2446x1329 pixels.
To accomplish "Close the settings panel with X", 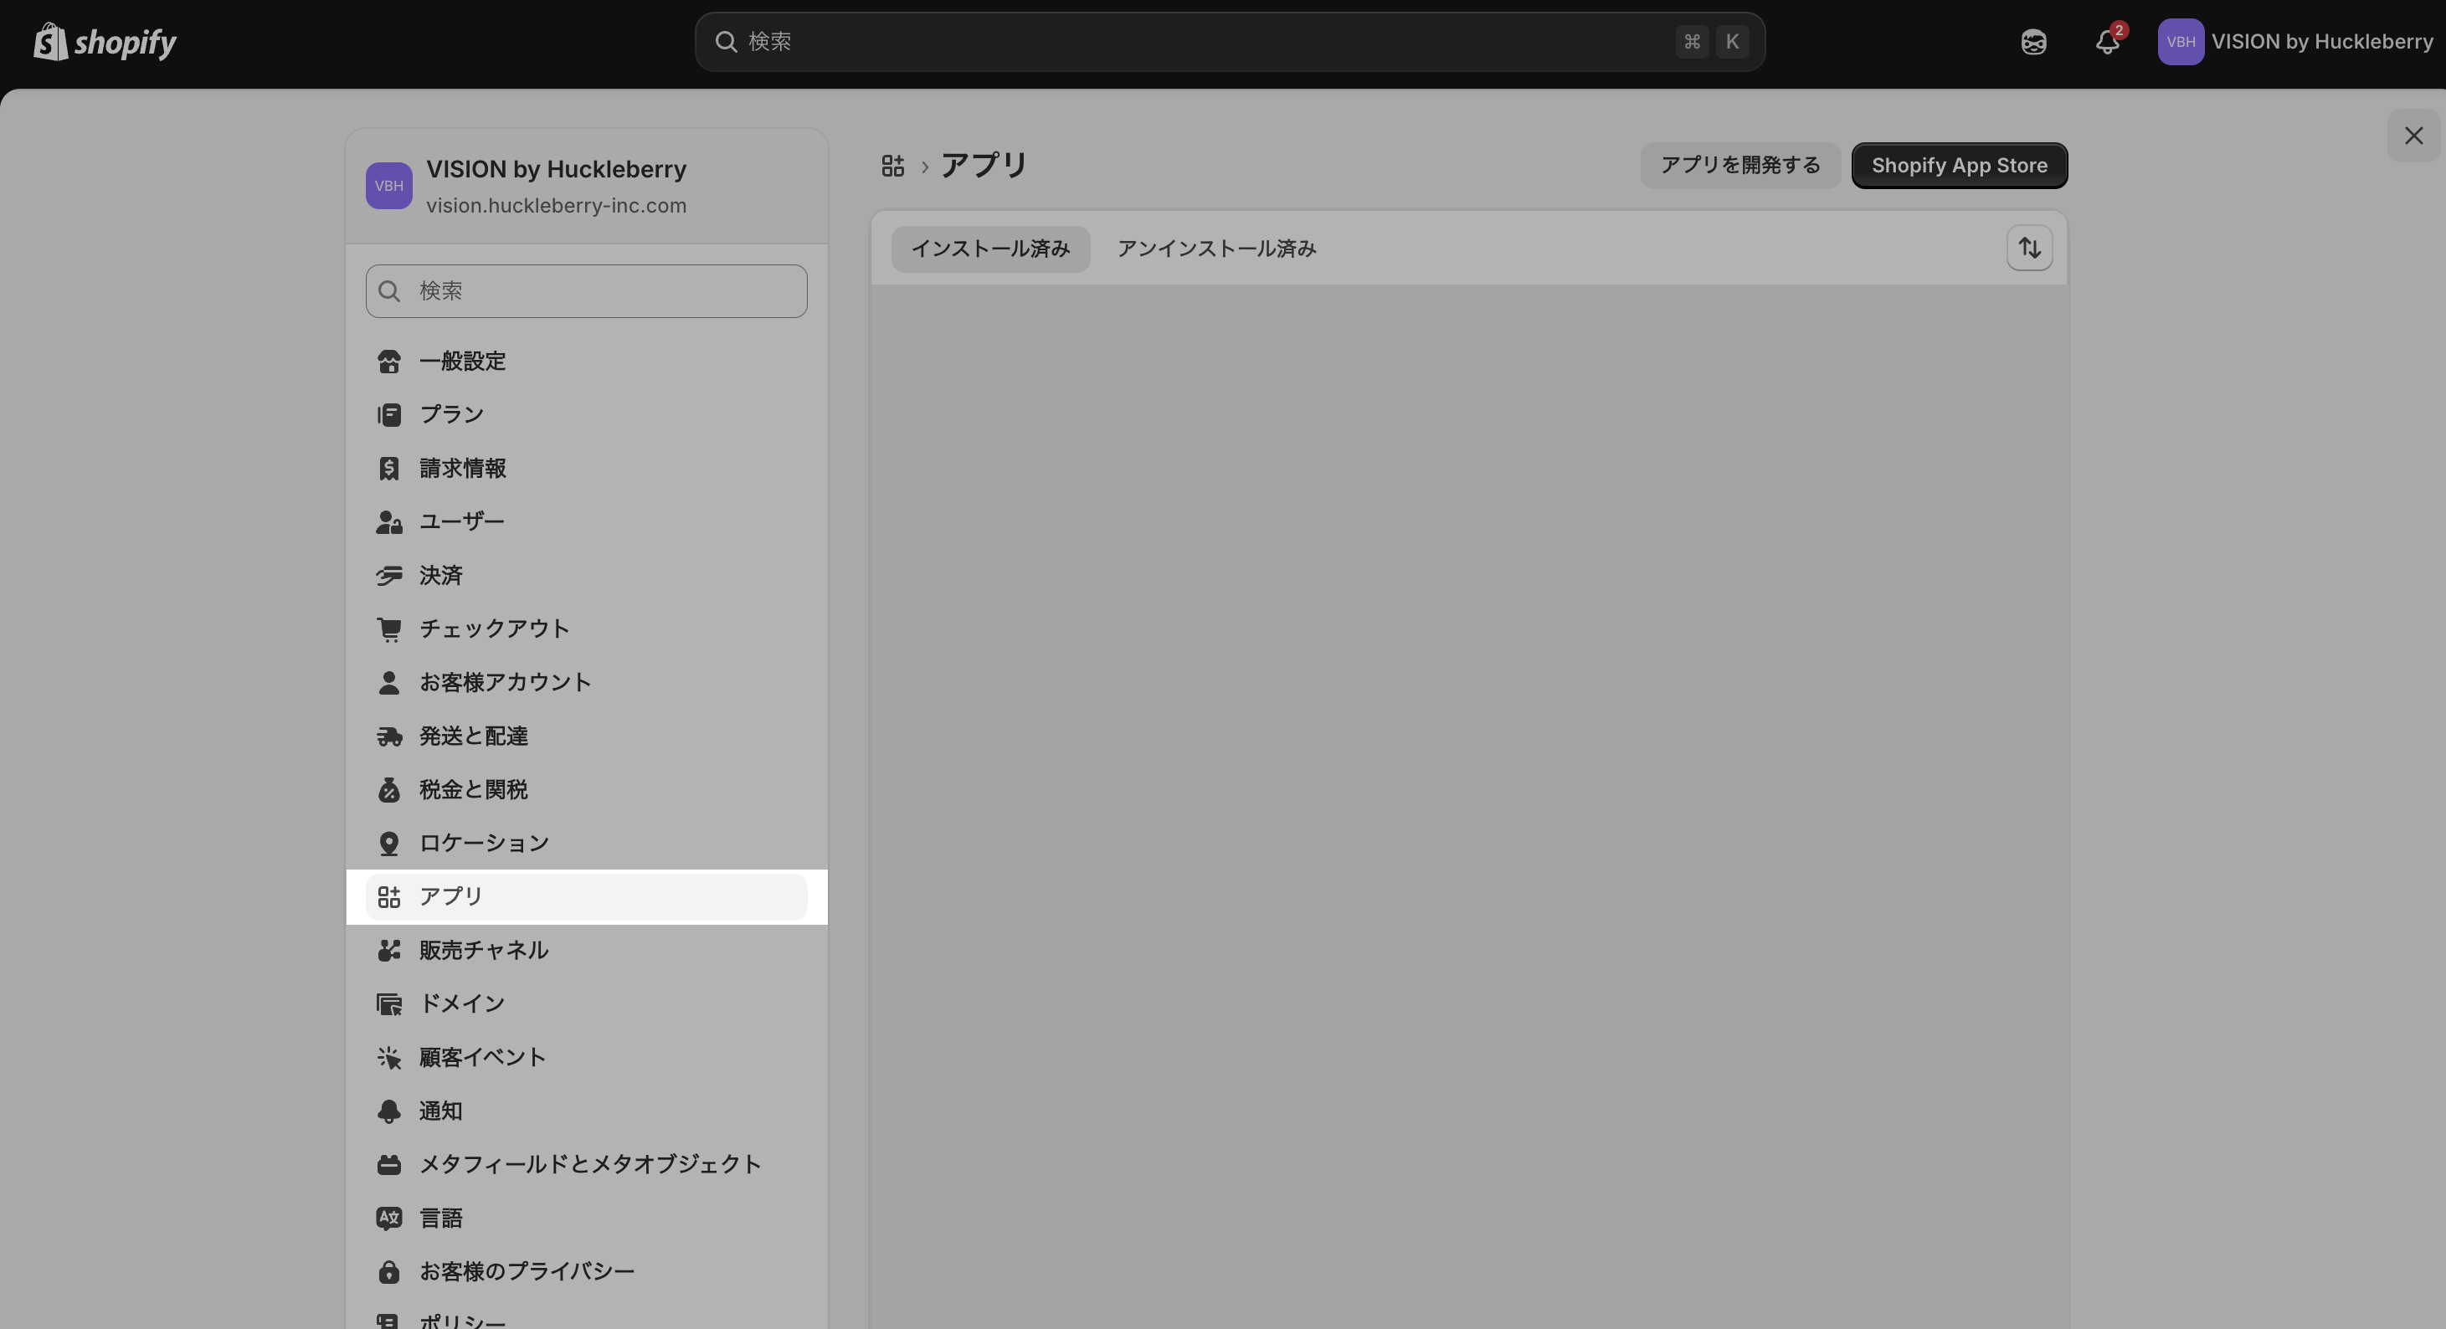I will coord(2413,136).
